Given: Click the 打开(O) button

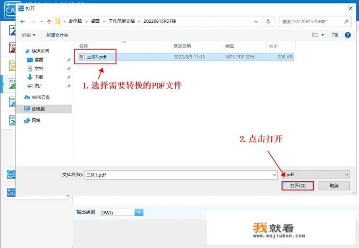Looking at the screenshot, I should pyautogui.click(x=298, y=186).
